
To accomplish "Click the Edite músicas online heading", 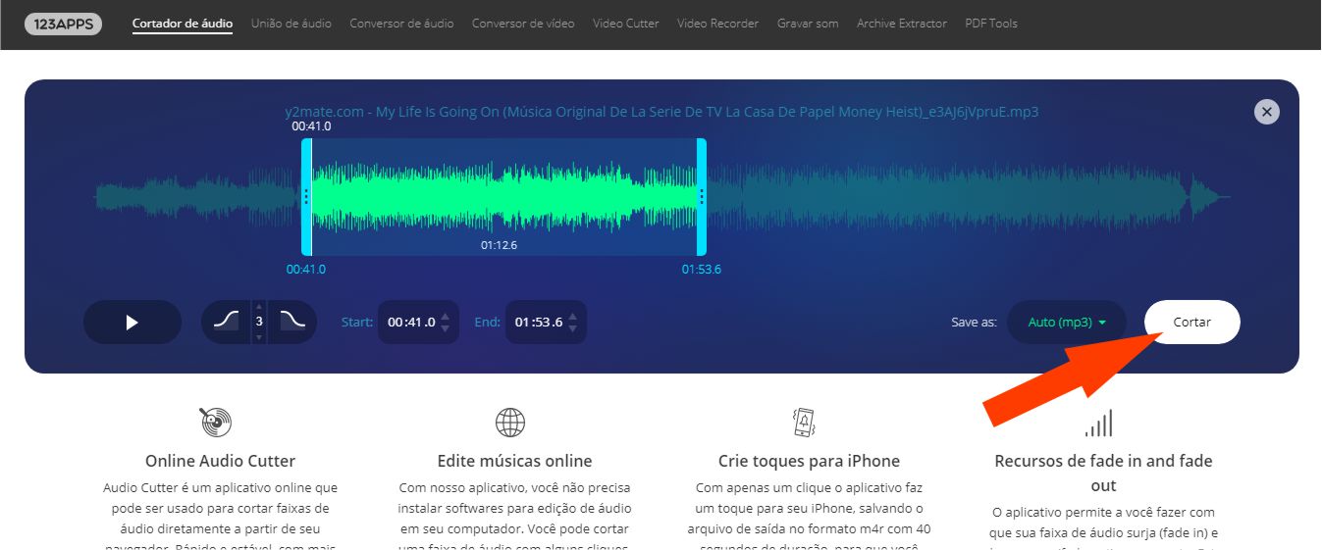I will tap(514, 461).
